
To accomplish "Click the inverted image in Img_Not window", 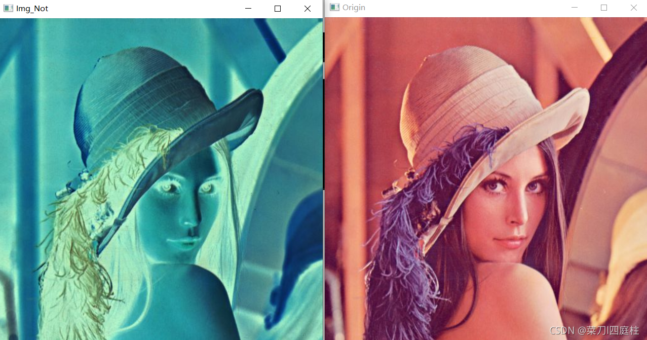I will point(161,179).
